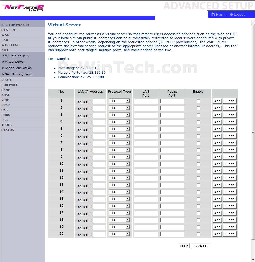Image resolution: width=255 pixels, height=262 pixels.
Task: Add the virtual server rule 1
Action: [x=217, y=101]
